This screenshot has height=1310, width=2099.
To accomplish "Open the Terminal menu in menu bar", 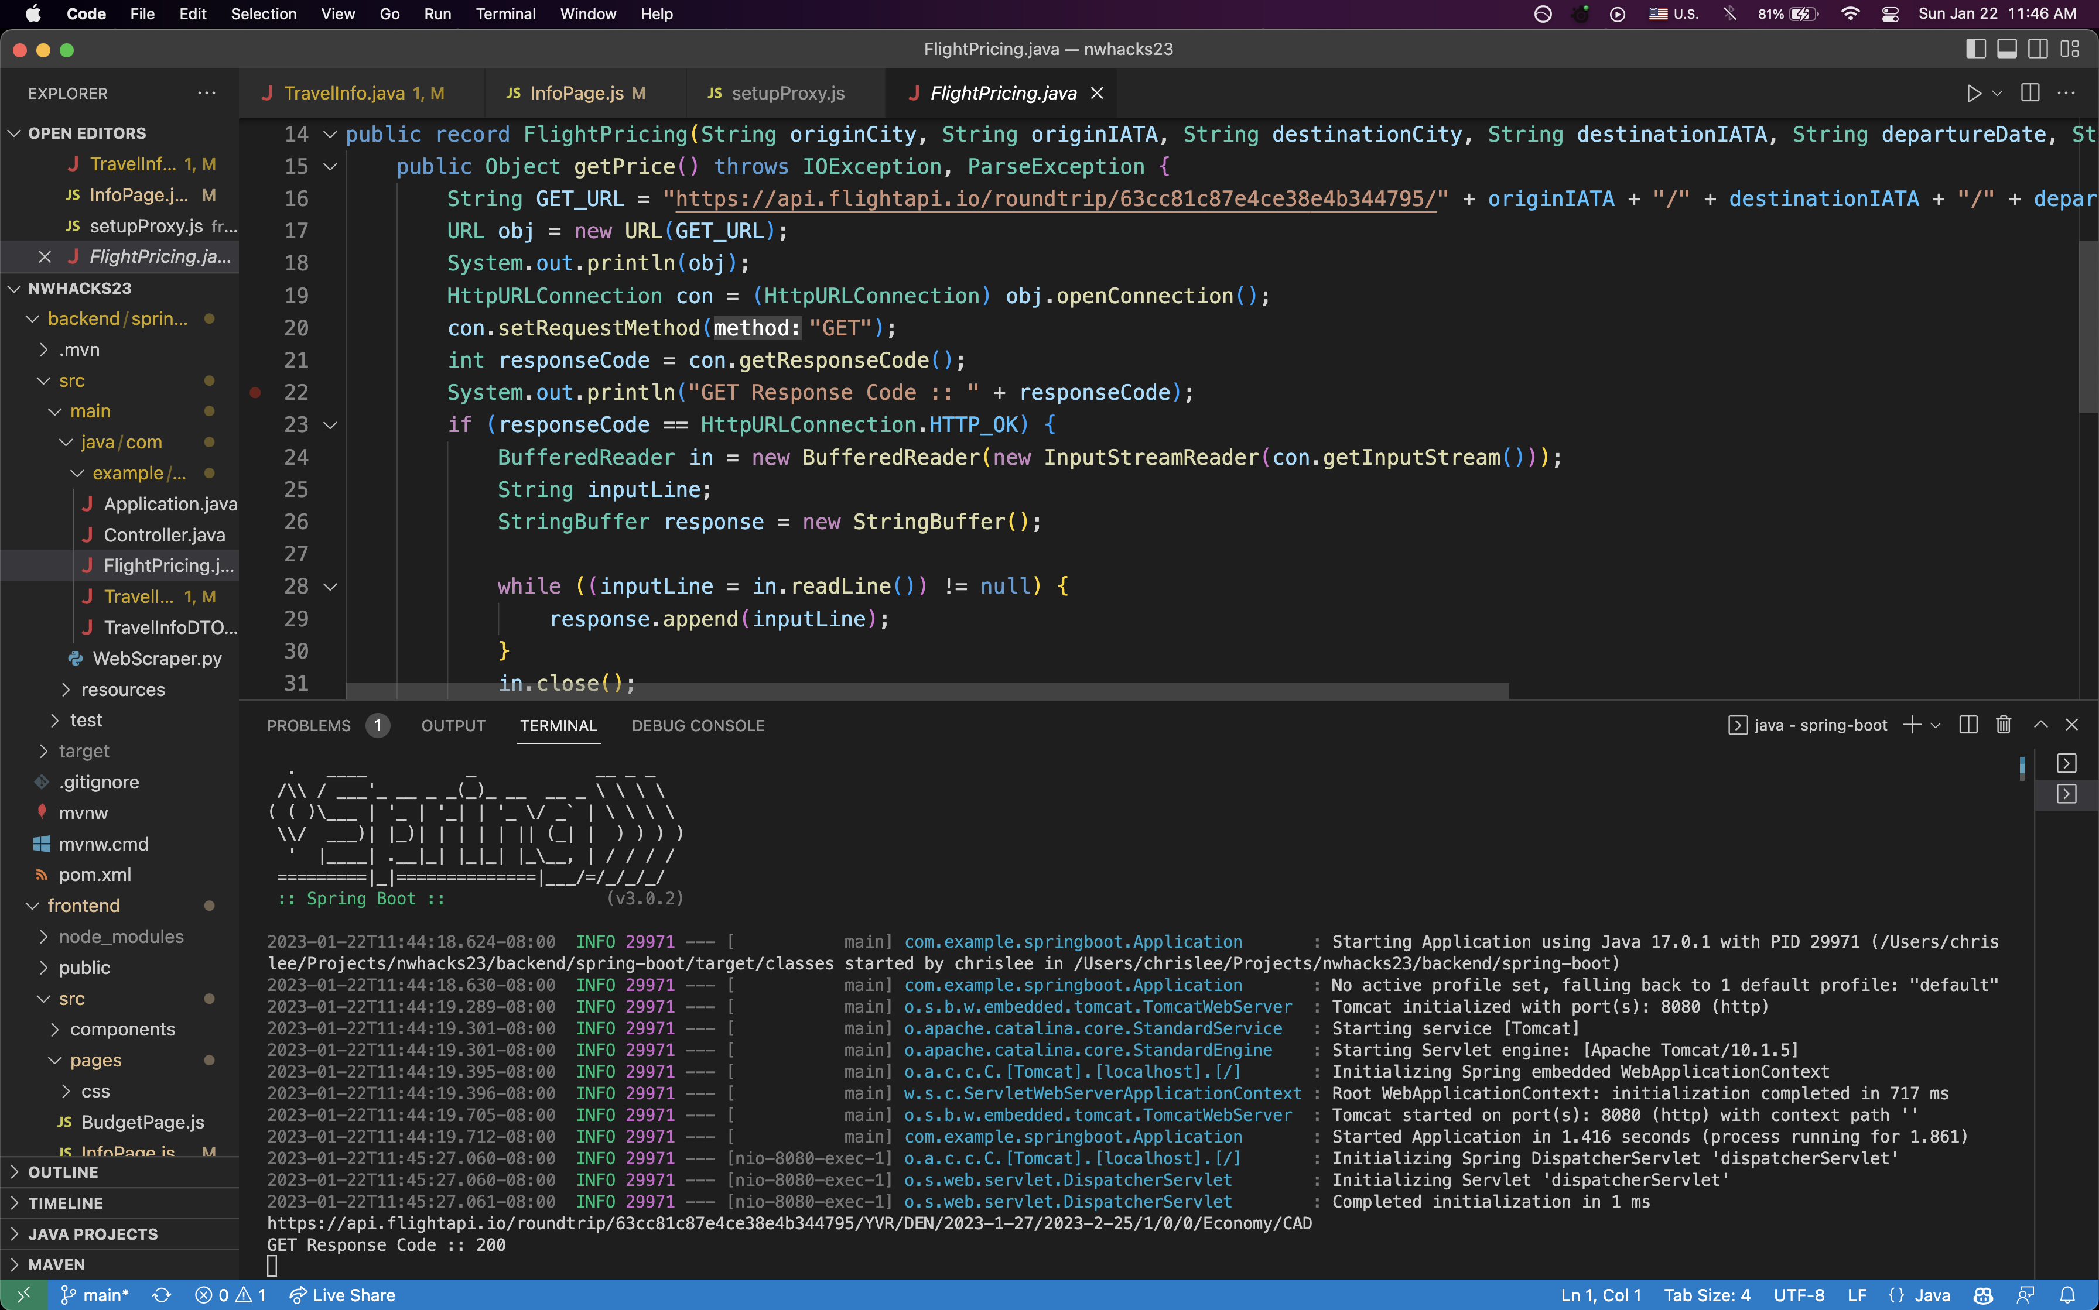I will (505, 14).
